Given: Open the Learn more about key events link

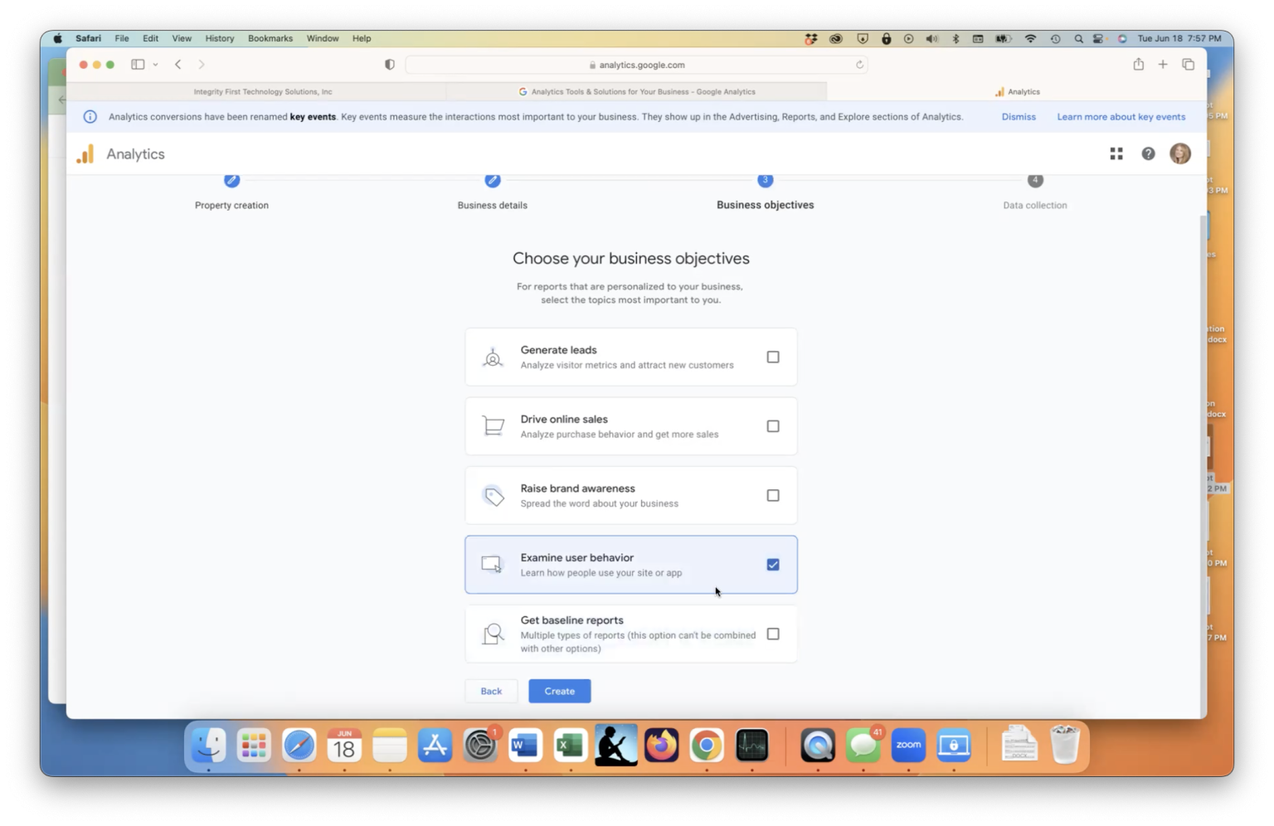Looking at the screenshot, I should tap(1121, 116).
